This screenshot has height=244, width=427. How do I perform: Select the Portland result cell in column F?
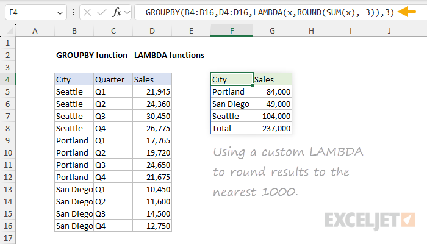pyautogui.click(x=232, y=91)
